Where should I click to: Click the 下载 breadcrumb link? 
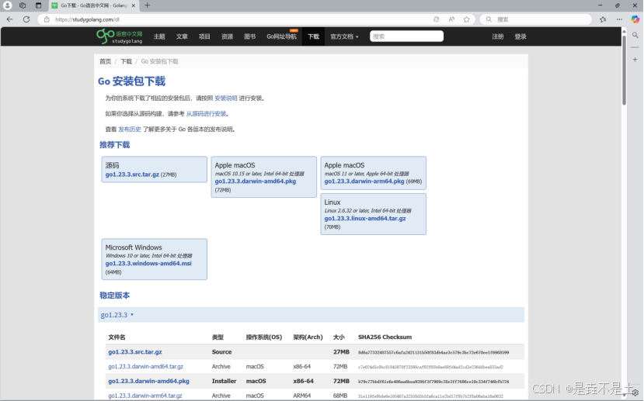[x=126, y=61]
